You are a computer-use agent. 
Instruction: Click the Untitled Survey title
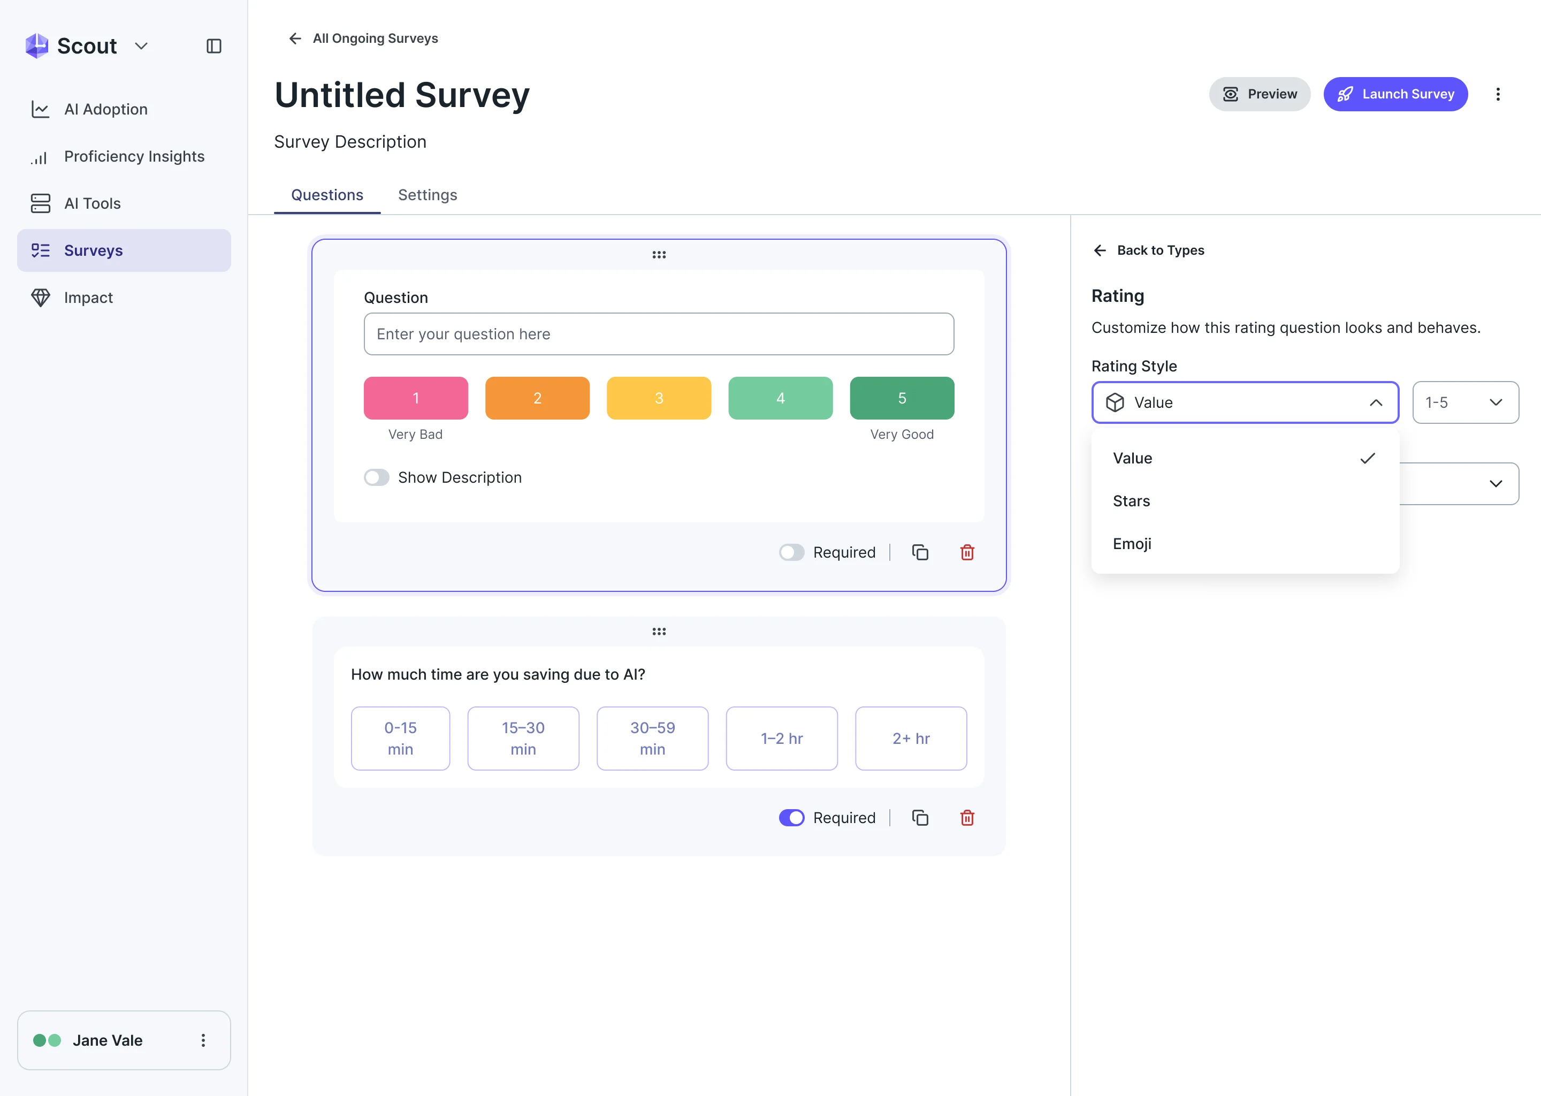coord(402,95)
